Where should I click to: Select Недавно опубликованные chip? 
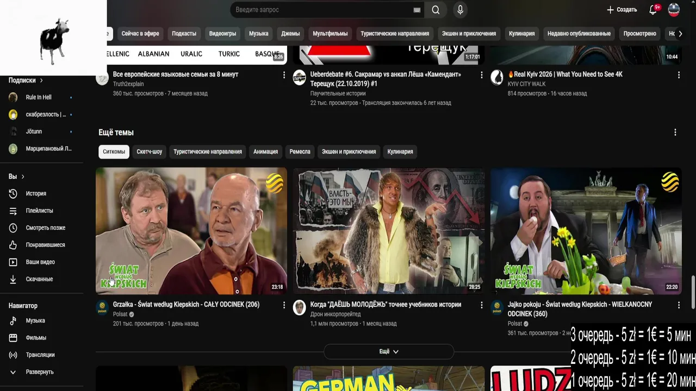point(579,34)
